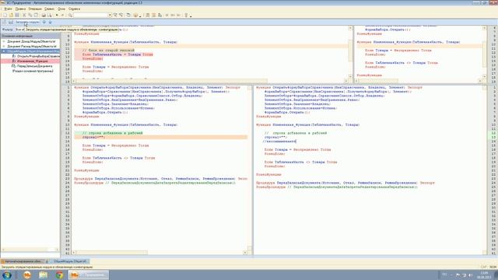Click the up arrow previous change icon

44,23
